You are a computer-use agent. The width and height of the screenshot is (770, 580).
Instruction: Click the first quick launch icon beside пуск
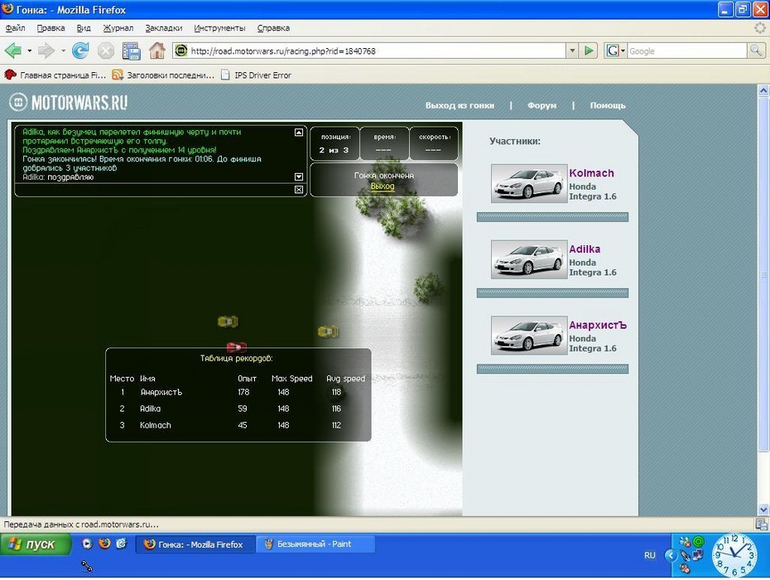tap(87, 544)
